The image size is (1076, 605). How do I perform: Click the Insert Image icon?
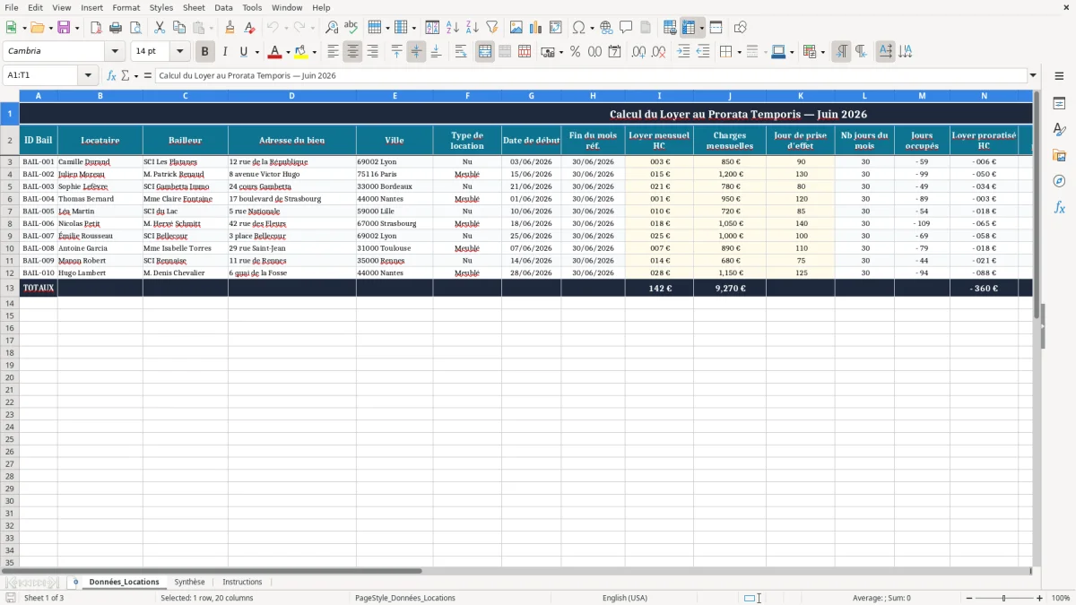[x=516, y=28]
